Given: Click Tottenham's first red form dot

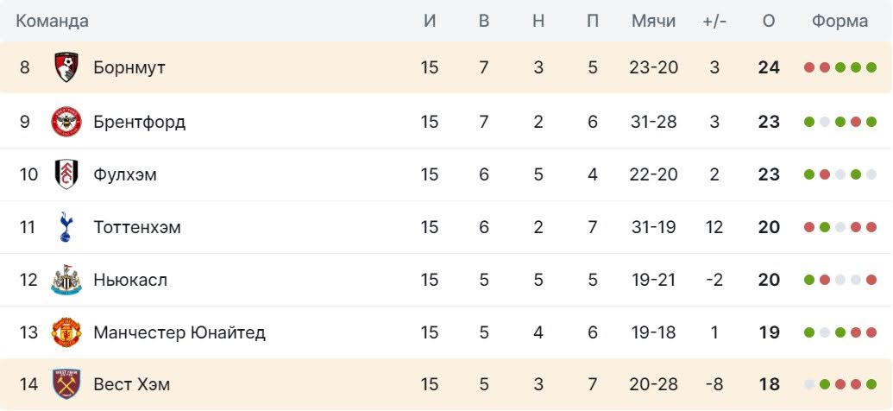Looking at the screenshot, I should [808, 227].
